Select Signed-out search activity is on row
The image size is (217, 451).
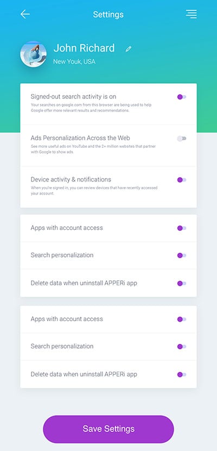coord(108,104)
